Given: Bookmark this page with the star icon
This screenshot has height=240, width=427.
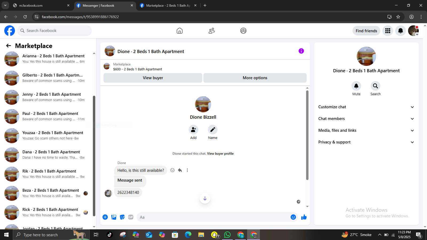Looking at the screenshot, I should pyautogui.click(x=398, y=17).
